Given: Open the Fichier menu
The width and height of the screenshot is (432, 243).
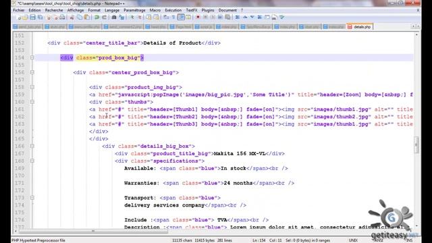Looking at the screenshot, I should (x=19, y=10).
